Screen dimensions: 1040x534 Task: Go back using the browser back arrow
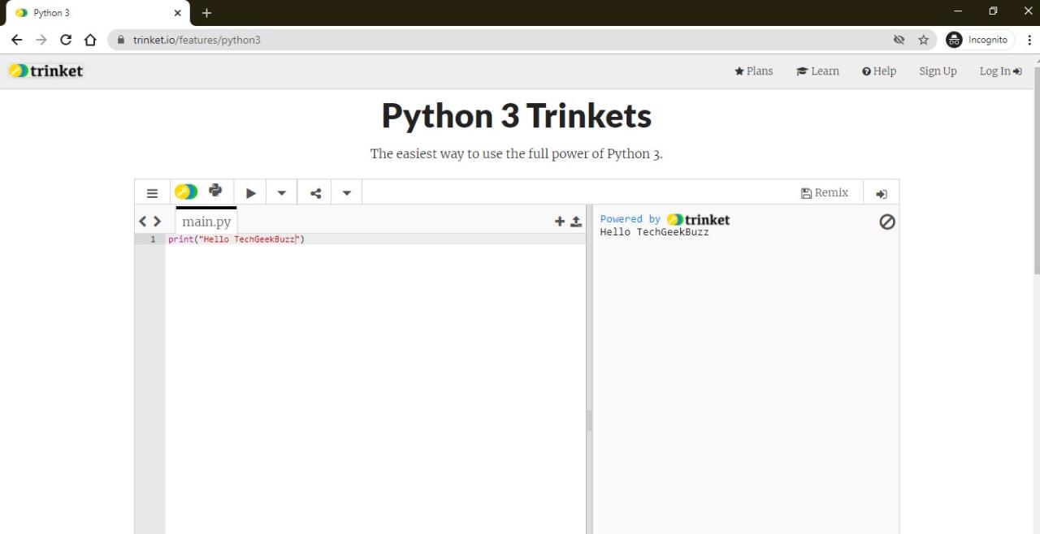coord(16,39)
